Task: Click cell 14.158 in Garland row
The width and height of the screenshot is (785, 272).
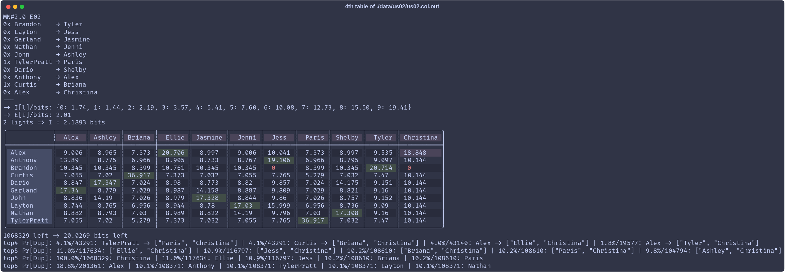Action: 209,190
